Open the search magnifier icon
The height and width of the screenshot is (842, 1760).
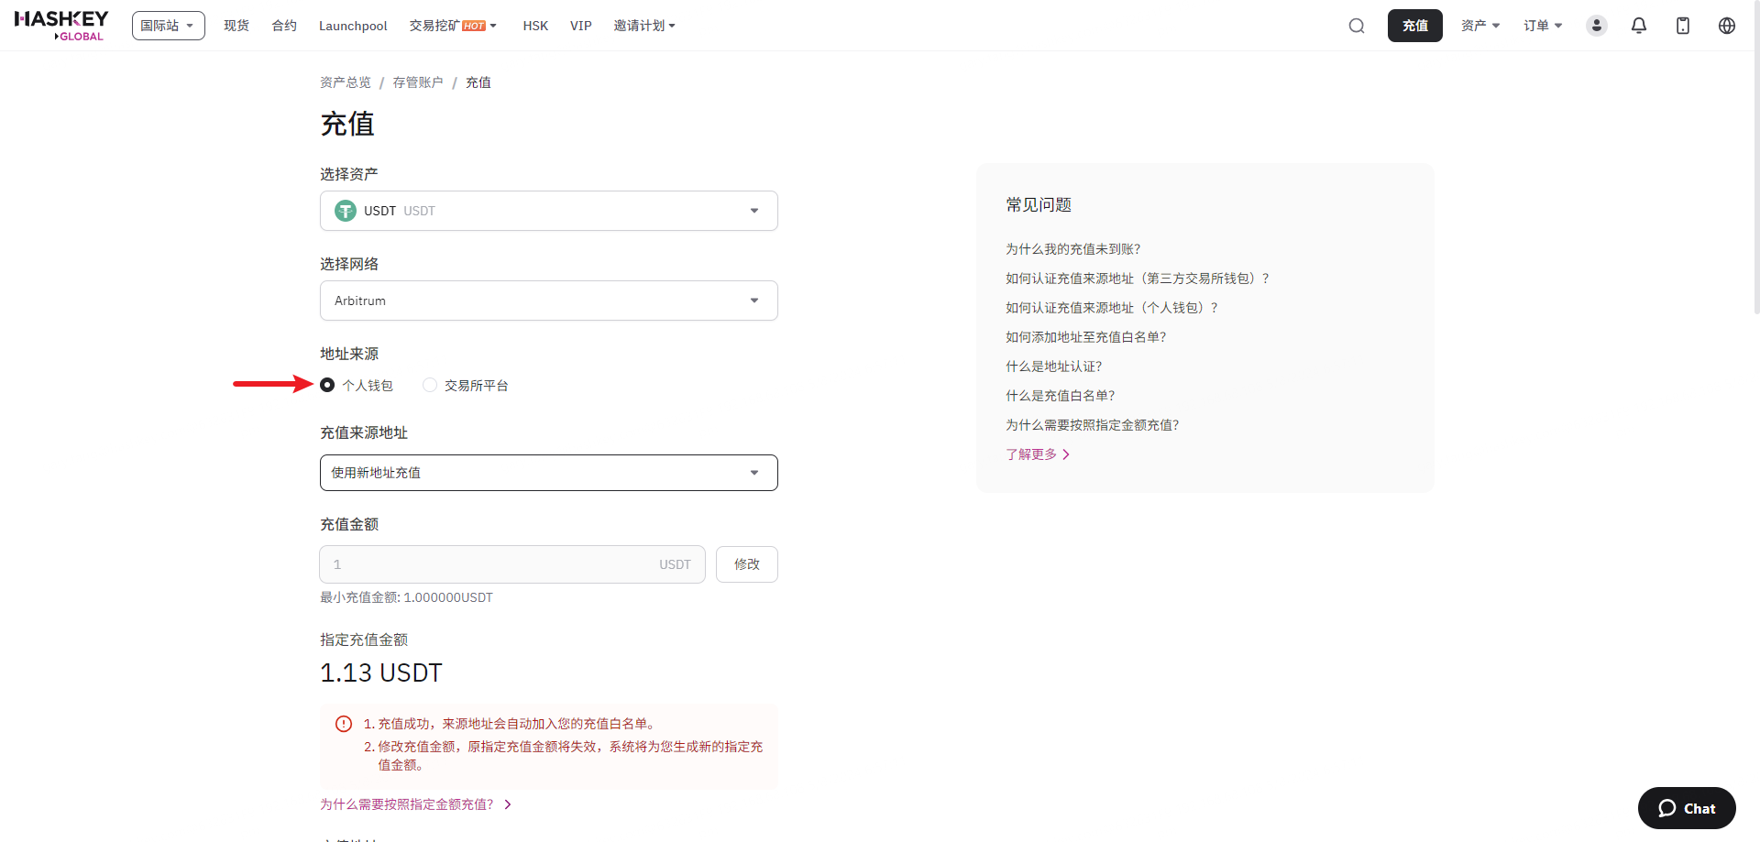pos(1357,26)
